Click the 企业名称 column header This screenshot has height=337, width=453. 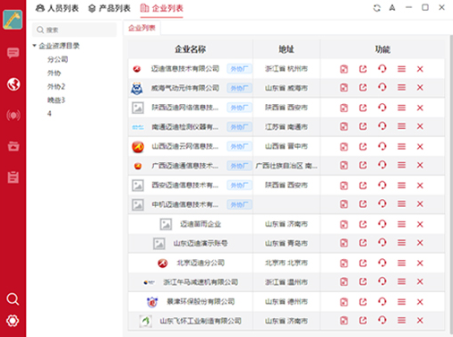(x=191, y=49)
